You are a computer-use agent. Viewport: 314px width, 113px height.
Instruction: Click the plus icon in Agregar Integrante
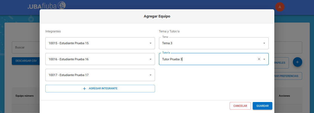(x=84, y=88)
